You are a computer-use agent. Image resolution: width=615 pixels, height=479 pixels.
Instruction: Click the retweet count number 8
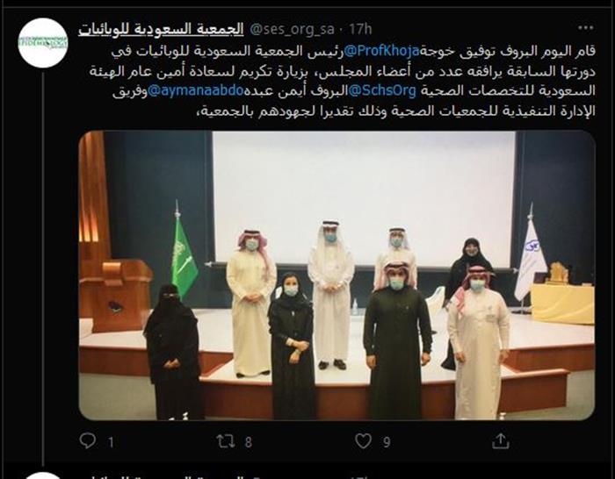tap(249, 442)
